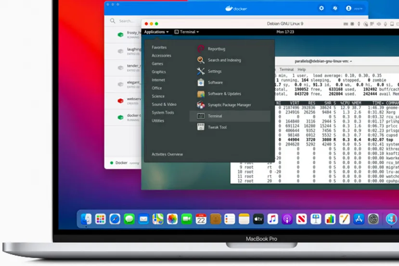Open Notes in the Dock

(x=244, y=219)
